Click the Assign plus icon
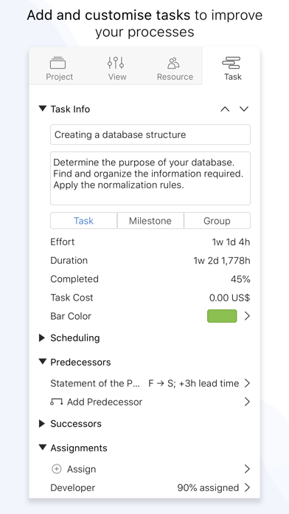 tap(57, 469)
